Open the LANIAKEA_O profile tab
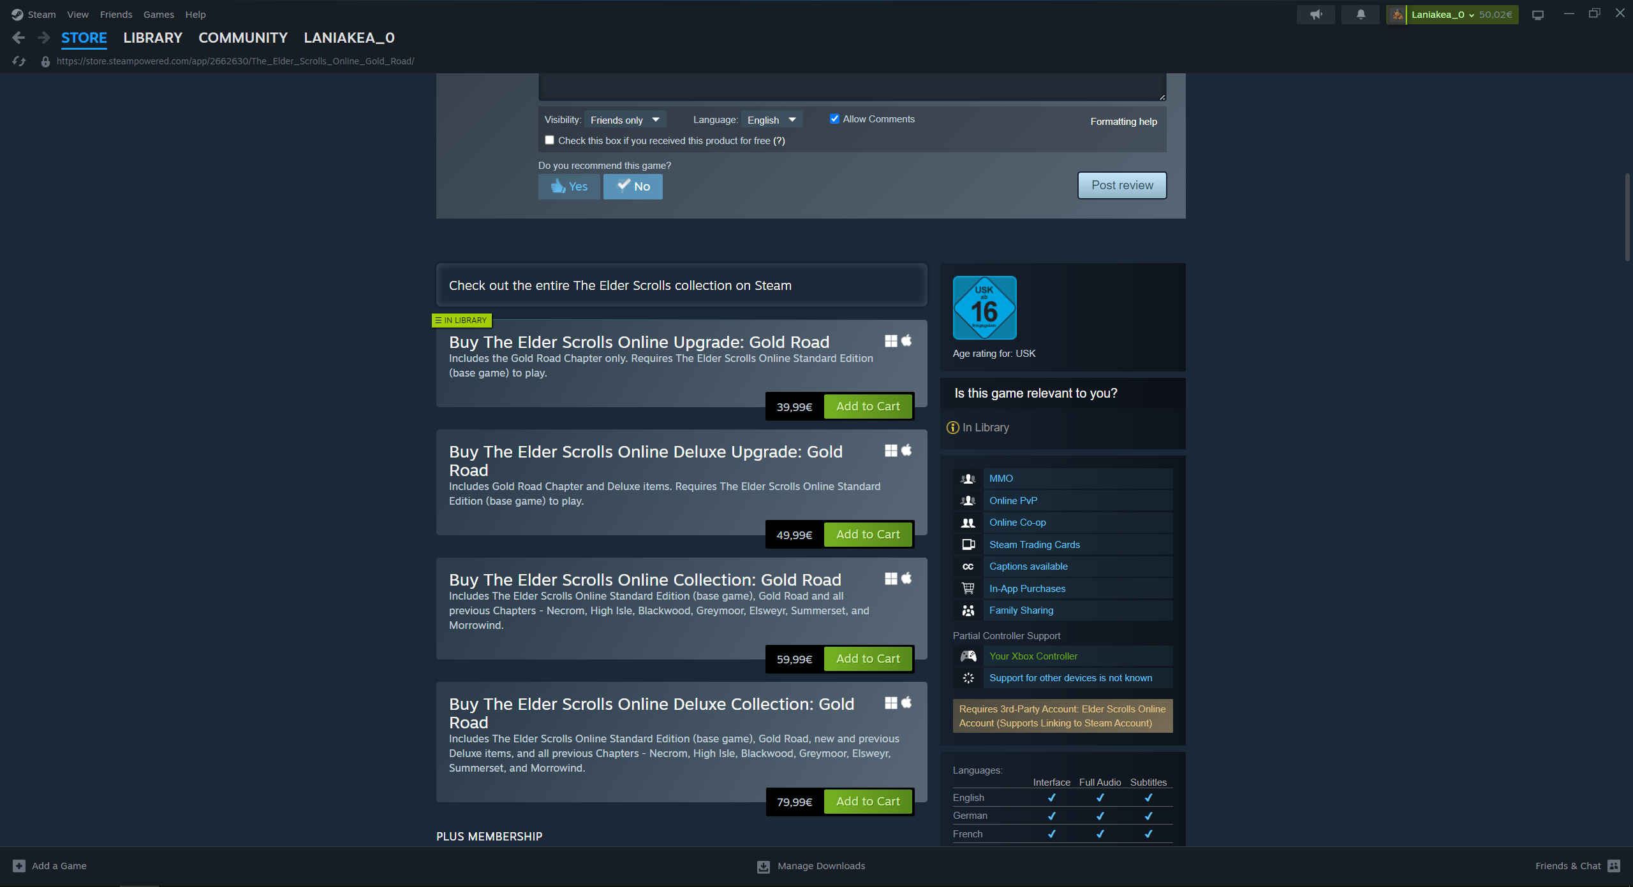The width and height of the screenshot is (1633, 887). pyautogui.click(x=350, y=38)
